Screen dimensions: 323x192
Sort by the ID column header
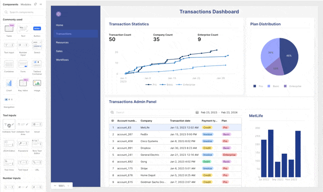(113, 121)
